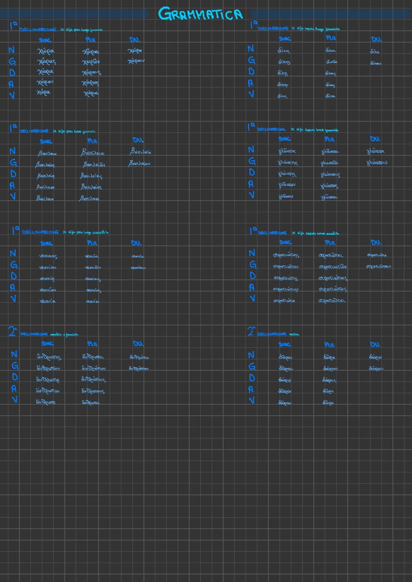Click case letter A beside νεανίαν

[13, 287]
